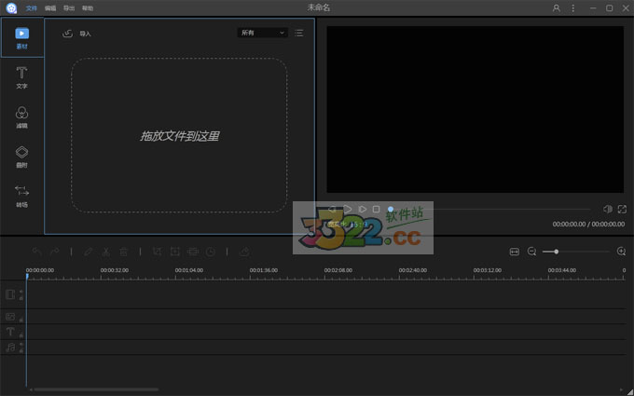Open the 转场 transitions panel
The width and height of the screenshot is (634, 396).
tap(21, 197)
